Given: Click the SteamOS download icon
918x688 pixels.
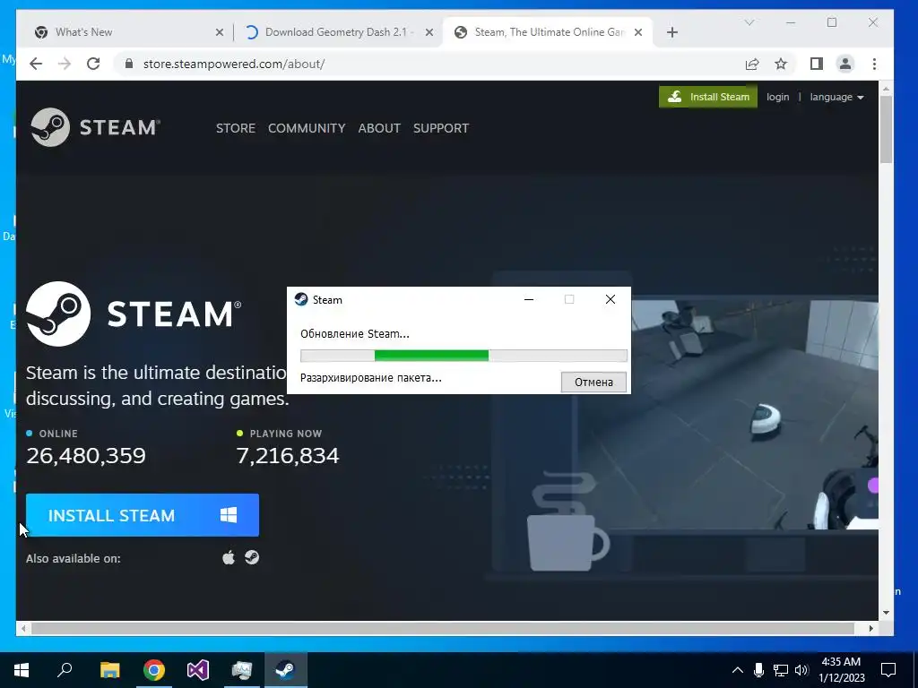Looking at the screenshot, I should [252, 557].
